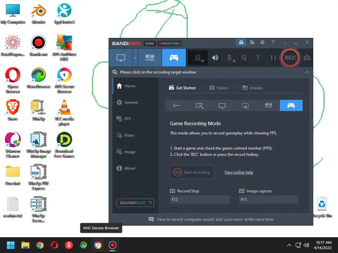The height and width of the screenshot is (253, 338).
Task: Open WinZip desktop shortcut
Action: pyautogui.click(x=38, y=110)
